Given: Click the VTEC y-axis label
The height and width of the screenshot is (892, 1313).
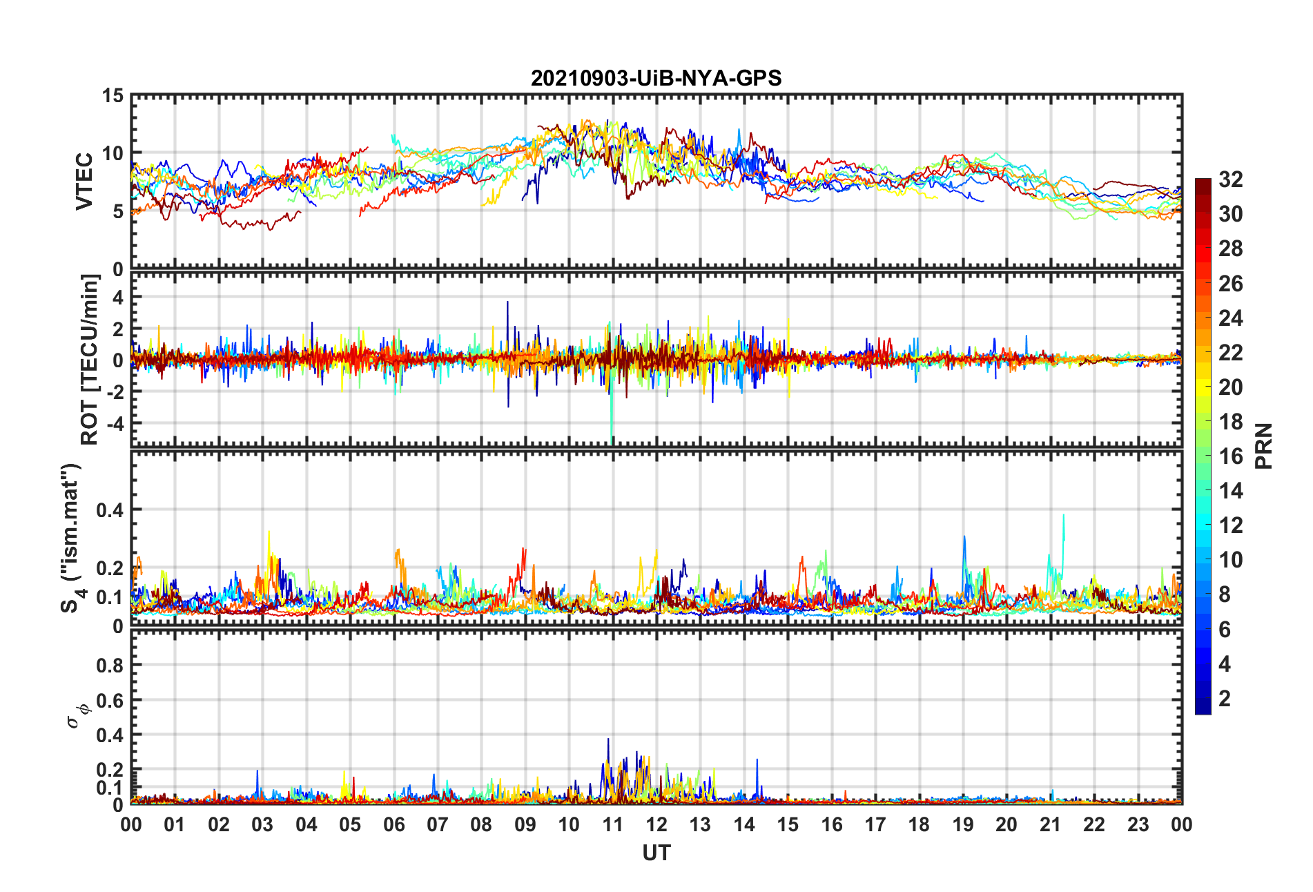Looking at the screenshot, I should click(x=84, y=182).
